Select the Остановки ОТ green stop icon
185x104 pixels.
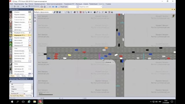11,43
